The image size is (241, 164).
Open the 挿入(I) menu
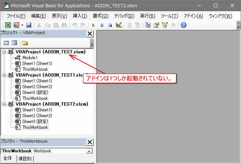point(80,16)
